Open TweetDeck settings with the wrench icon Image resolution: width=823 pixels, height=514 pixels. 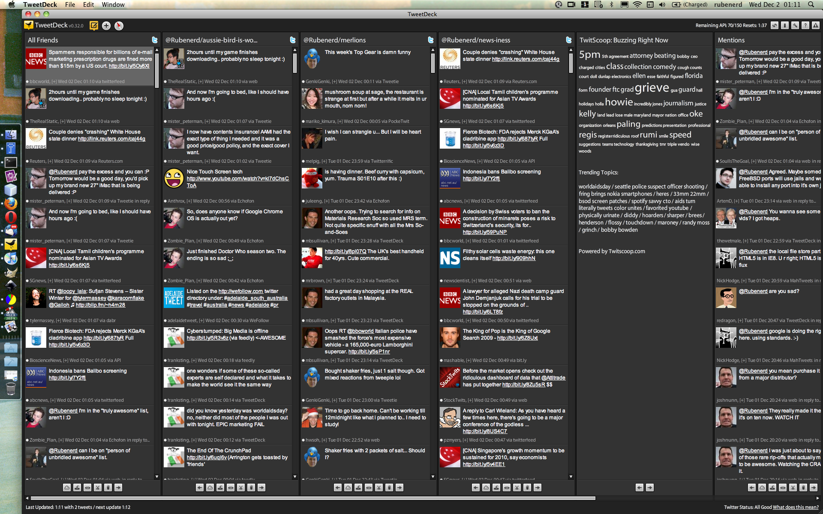tap(795, 26)
